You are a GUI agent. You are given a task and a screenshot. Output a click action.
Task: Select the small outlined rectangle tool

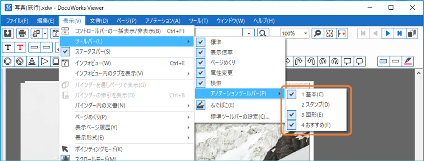click(396, 61)
